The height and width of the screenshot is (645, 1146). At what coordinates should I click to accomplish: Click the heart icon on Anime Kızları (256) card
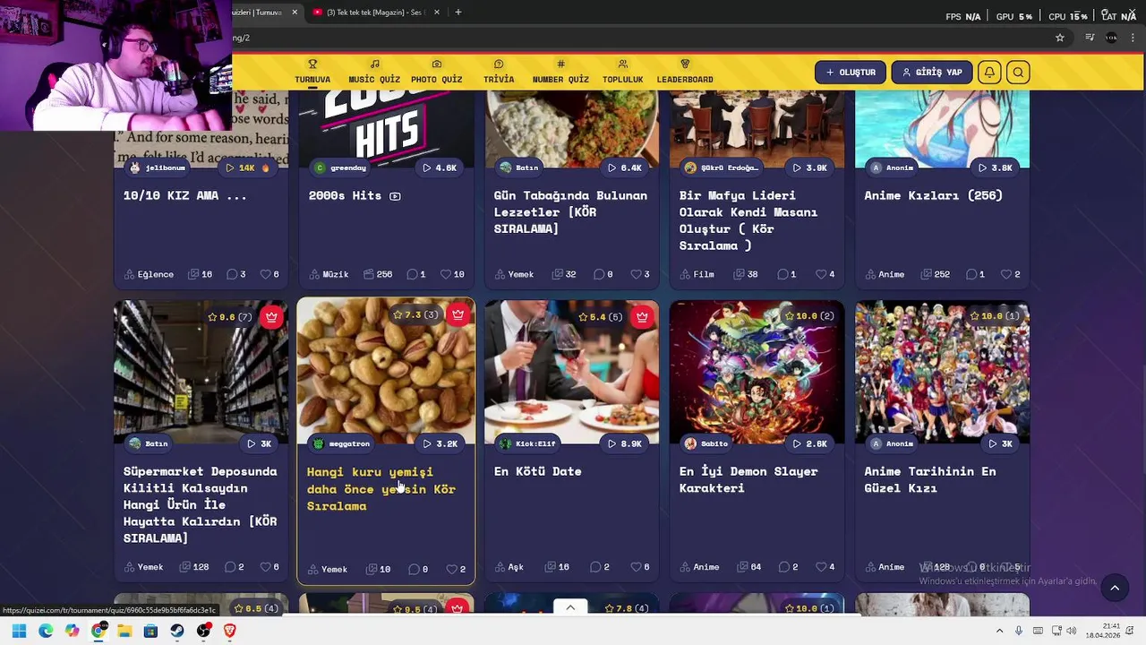point(1005,274)
